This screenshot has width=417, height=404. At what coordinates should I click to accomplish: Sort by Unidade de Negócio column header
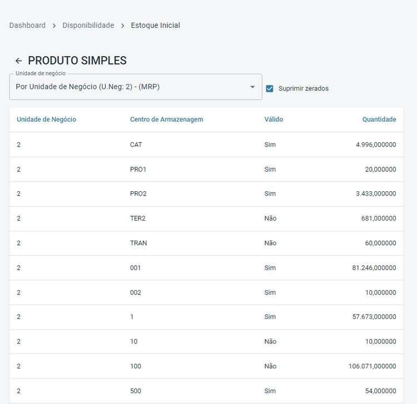[46, 119]
